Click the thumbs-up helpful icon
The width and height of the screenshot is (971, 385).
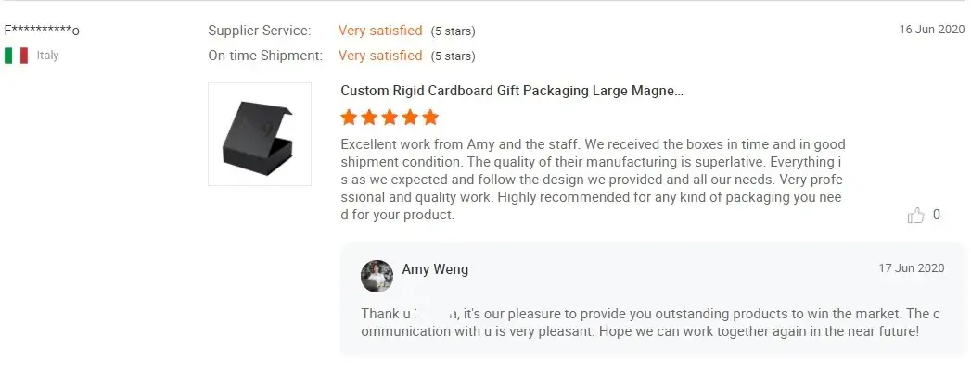point(916,215)
